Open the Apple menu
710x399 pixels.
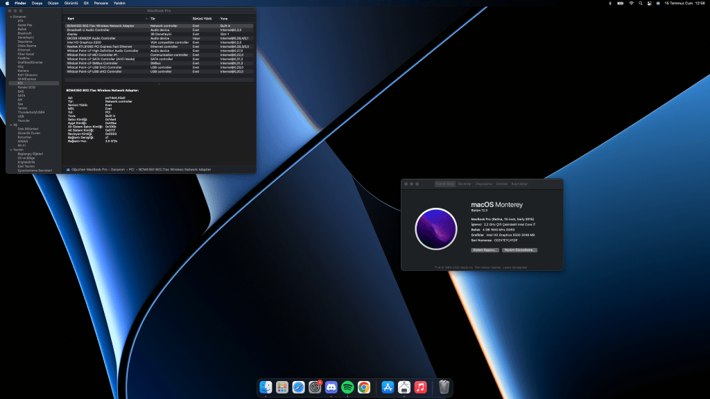point(7,3)
